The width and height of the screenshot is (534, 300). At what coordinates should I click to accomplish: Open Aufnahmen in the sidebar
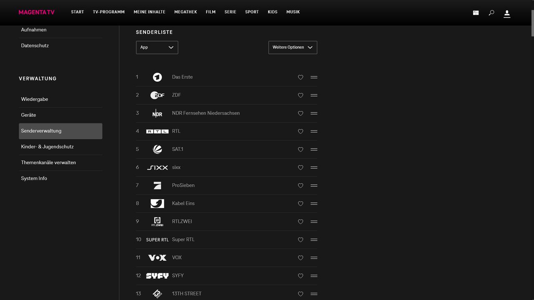(60, 30)
